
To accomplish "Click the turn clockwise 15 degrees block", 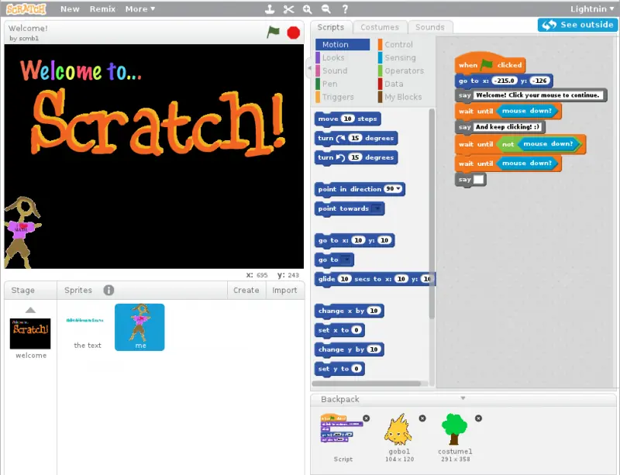I will coord(356,138).
